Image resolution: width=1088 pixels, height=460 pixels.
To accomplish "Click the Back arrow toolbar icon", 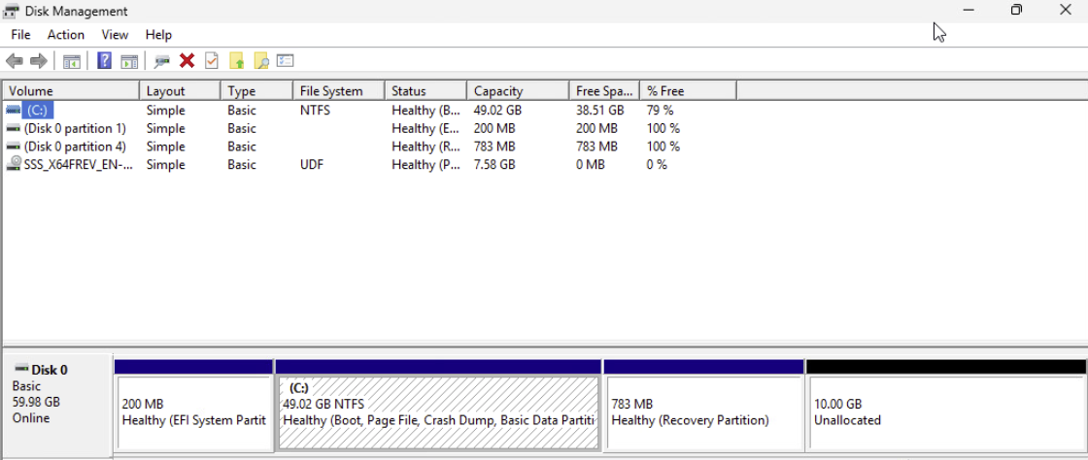I will coord(15,61).
